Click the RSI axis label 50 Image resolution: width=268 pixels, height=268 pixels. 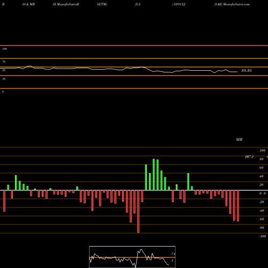point(4,70)
